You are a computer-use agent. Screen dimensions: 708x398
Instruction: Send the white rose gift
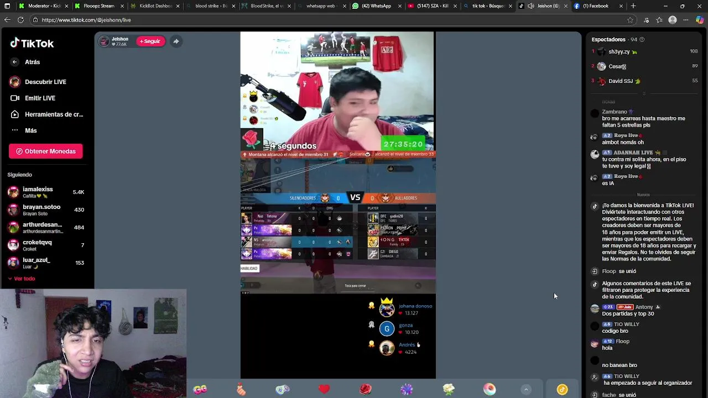(449, 389)
